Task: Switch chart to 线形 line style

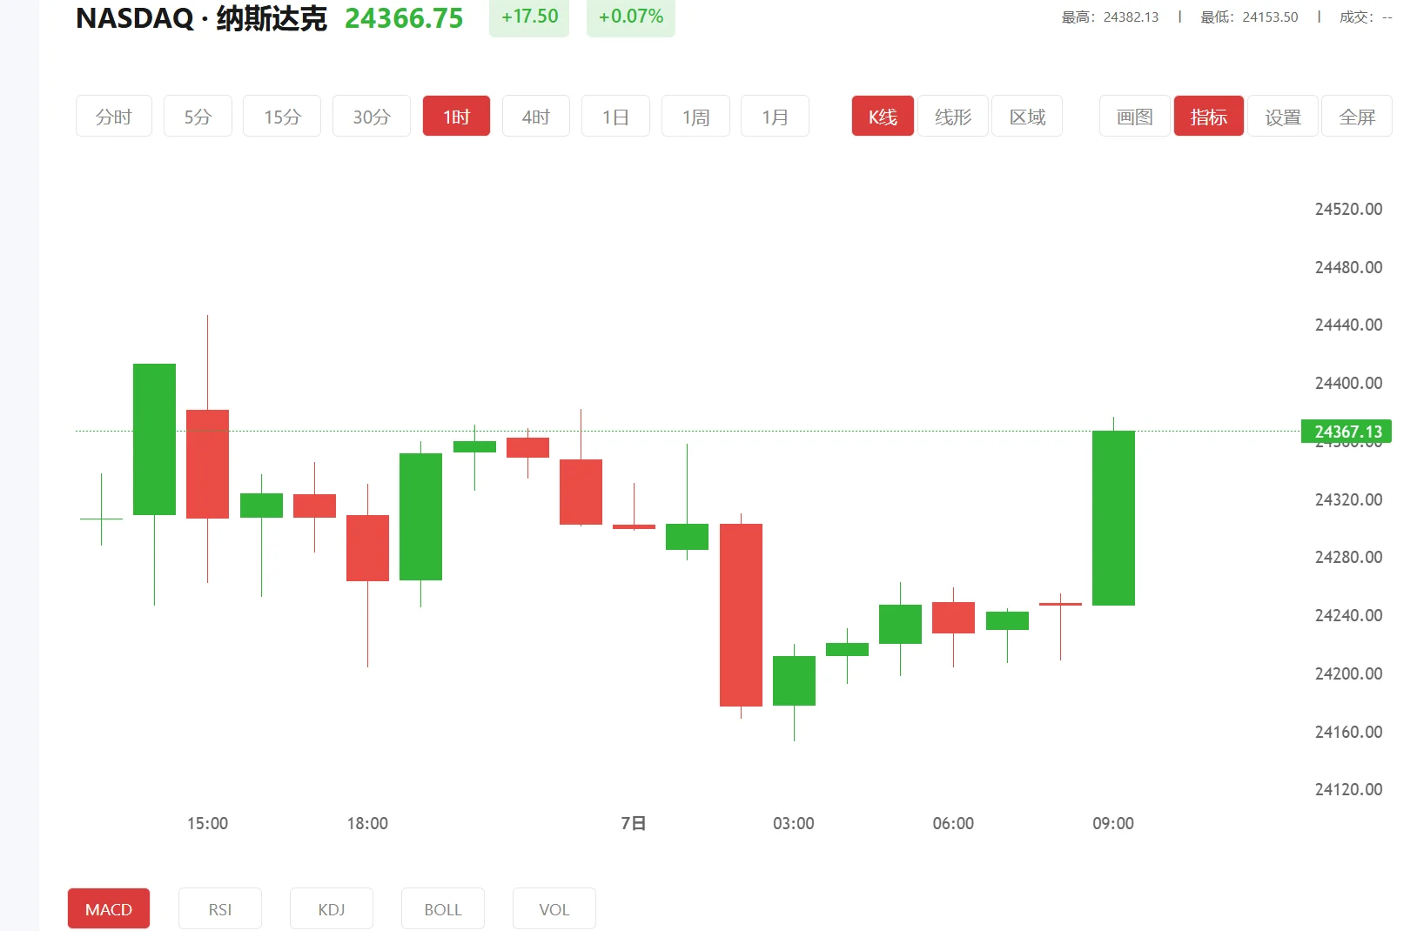Action: coord(952,116)
